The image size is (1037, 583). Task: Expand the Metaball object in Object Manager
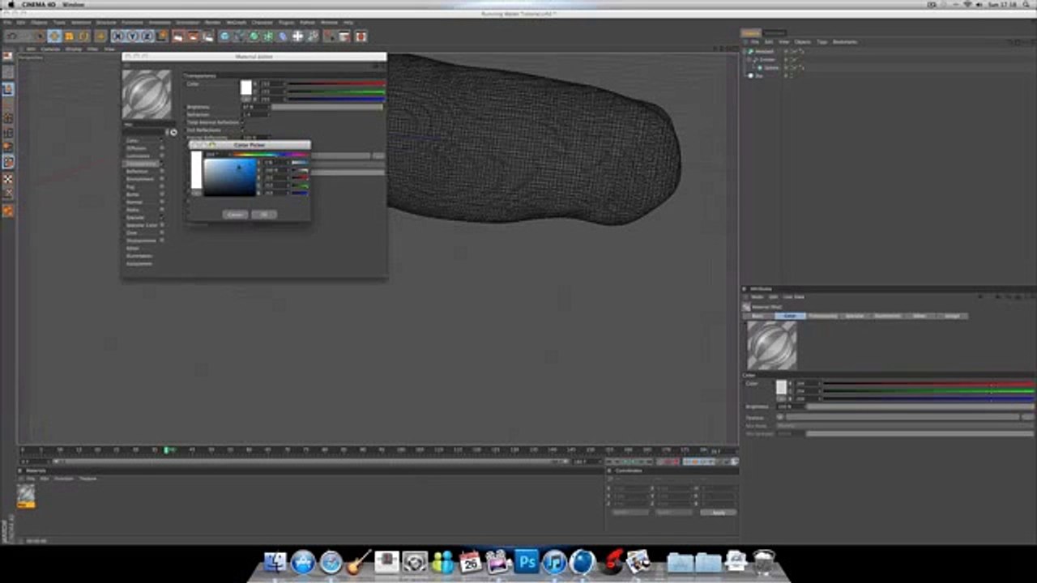pyautogui.click(x=746, y=52)
